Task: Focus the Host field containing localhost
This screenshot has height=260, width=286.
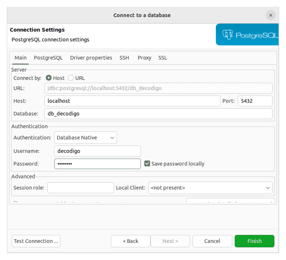Action: pyautogui.click(x=132, y=101)
